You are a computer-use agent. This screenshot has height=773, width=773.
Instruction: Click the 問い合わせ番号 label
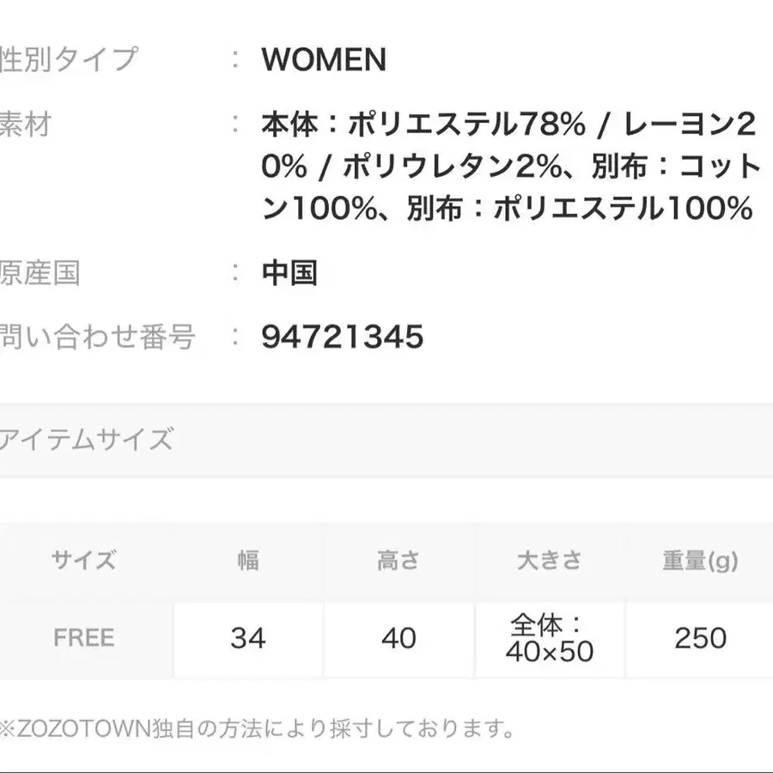click(97, 337)
